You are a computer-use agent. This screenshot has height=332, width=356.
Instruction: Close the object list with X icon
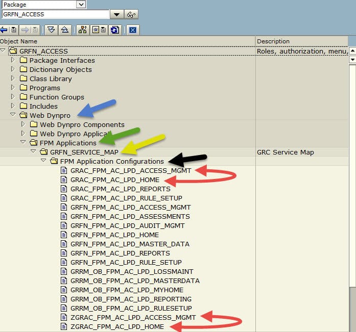pos(132,30)
